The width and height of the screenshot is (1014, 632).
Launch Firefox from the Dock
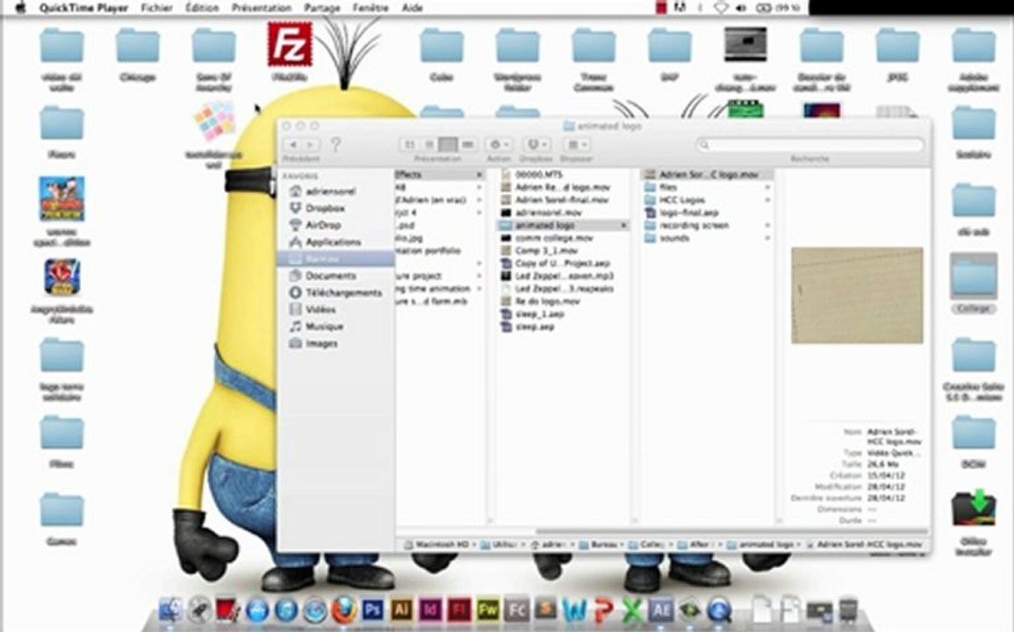344,609
